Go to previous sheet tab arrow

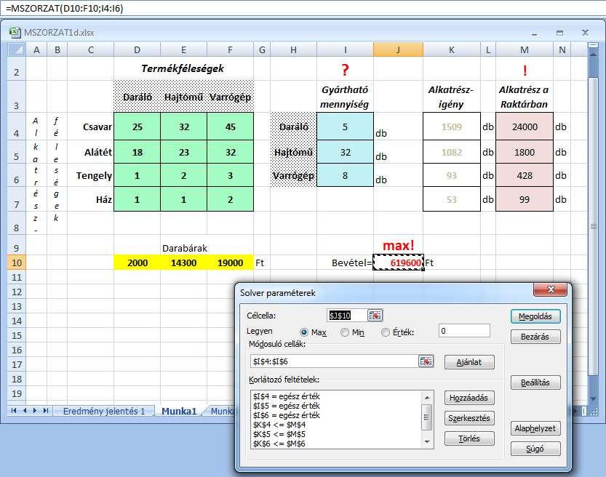[x=25, y=411]
